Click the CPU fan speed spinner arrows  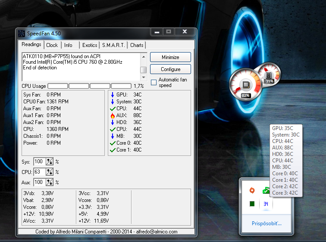coord(50,172)
